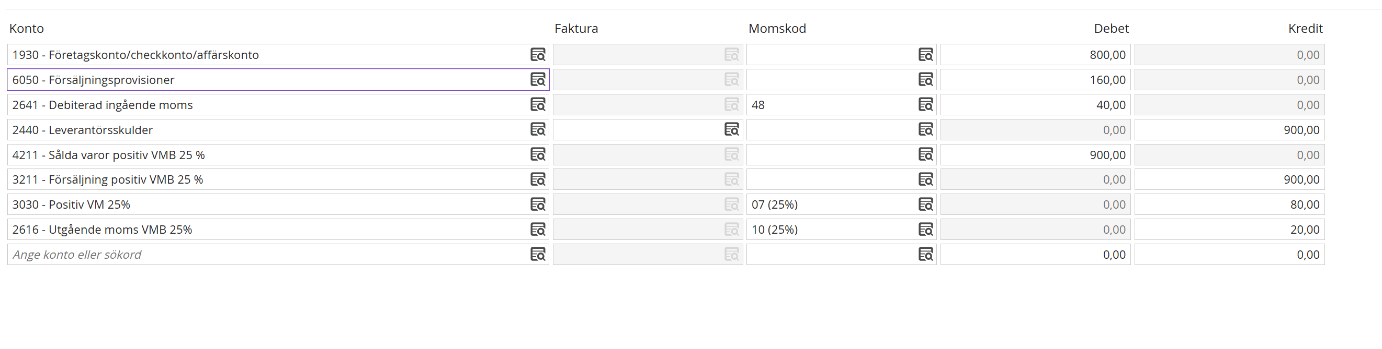
Task: Open Momskod lookup for 2616 Utgående moms row
Action: 925,230
